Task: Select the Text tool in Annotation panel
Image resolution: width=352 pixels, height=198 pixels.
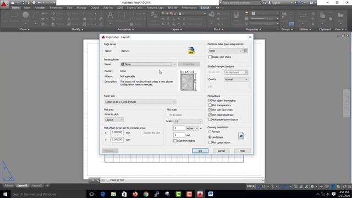Action: coord(110,15)
